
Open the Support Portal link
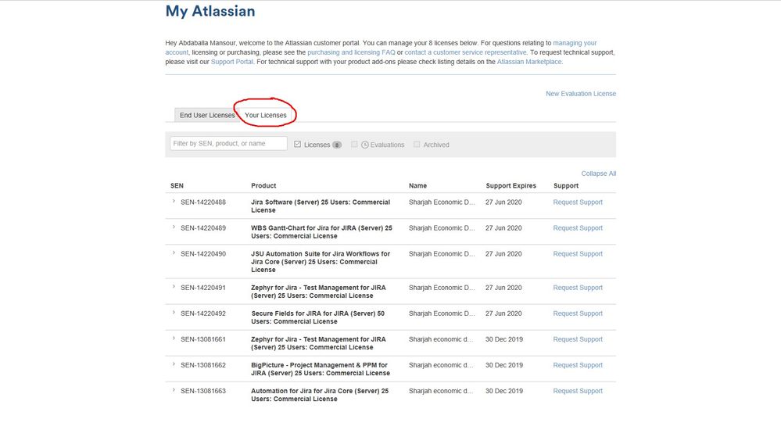(232, 62)
